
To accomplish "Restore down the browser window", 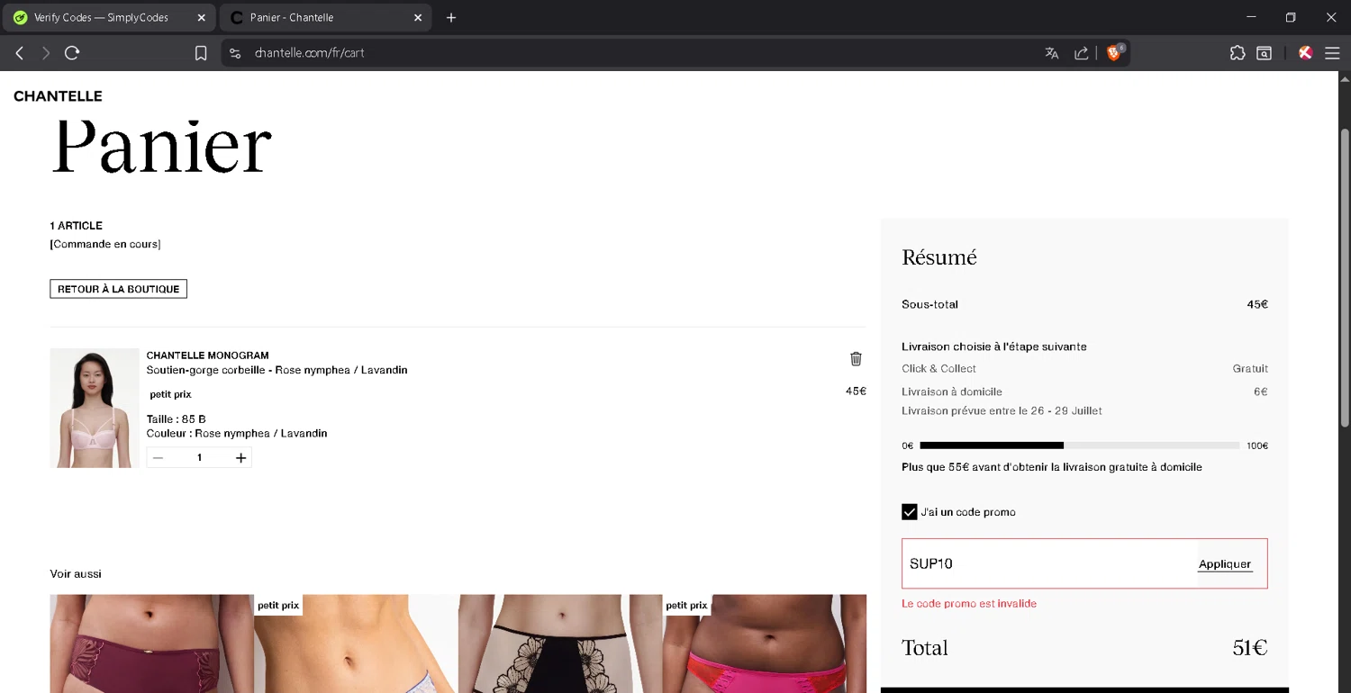I will click(x=1291, y=17).
